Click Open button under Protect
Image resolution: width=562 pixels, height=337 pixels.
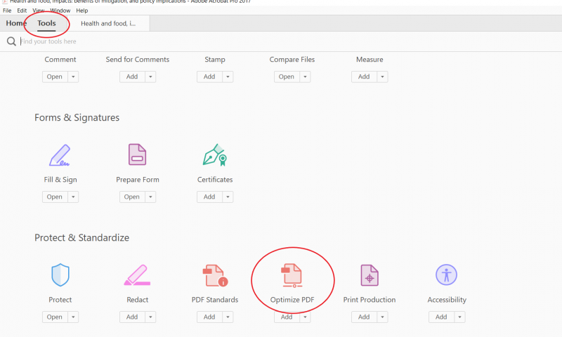tap(55, 317)
